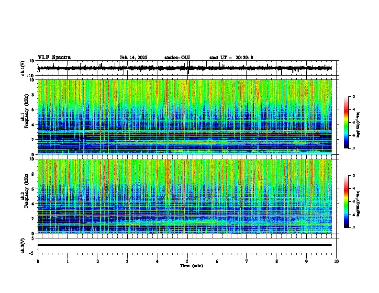The image size is (379, 293).
Task: Click tick label "8" on the Time axis
Action: 277,261
